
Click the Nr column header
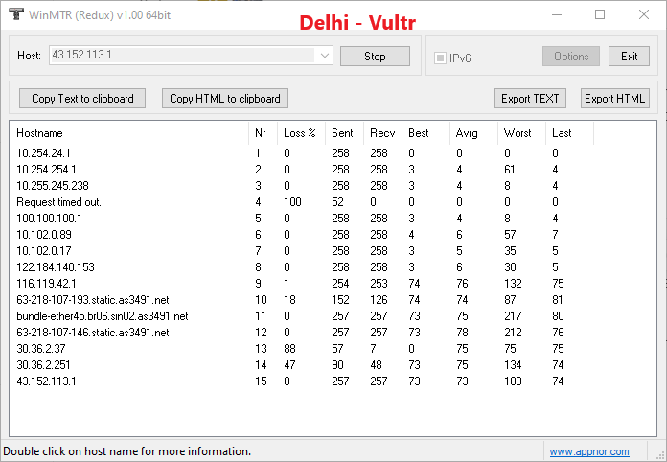tap(263, 133)
